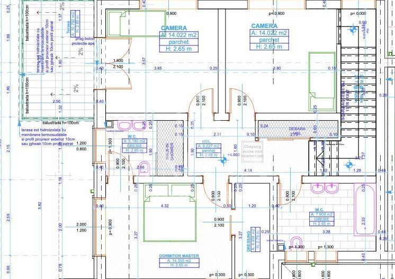Select the left CAMERA area label 14.022 m2
This screenshot has width=395, height=279.
pos(181,34)
